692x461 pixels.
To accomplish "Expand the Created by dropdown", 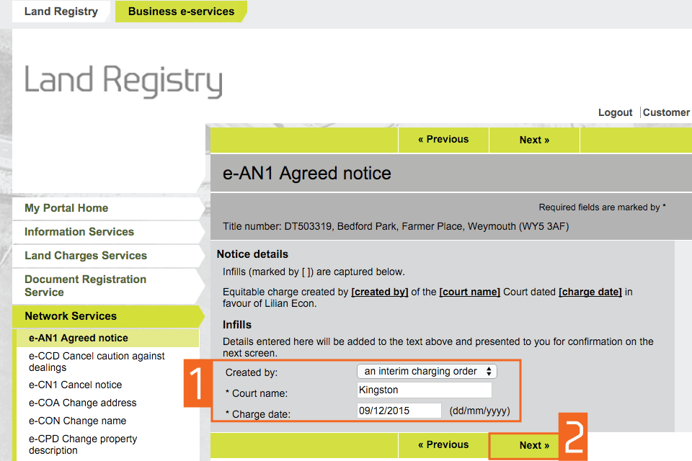I will click(x=427, y=372).
